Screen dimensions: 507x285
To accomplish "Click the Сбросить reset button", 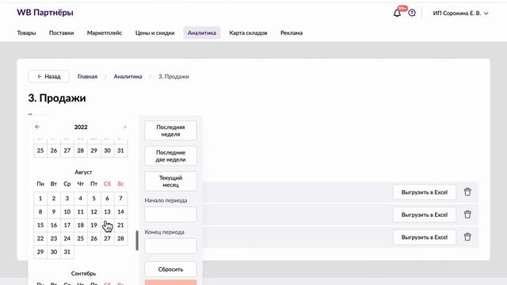I will 171,269.
